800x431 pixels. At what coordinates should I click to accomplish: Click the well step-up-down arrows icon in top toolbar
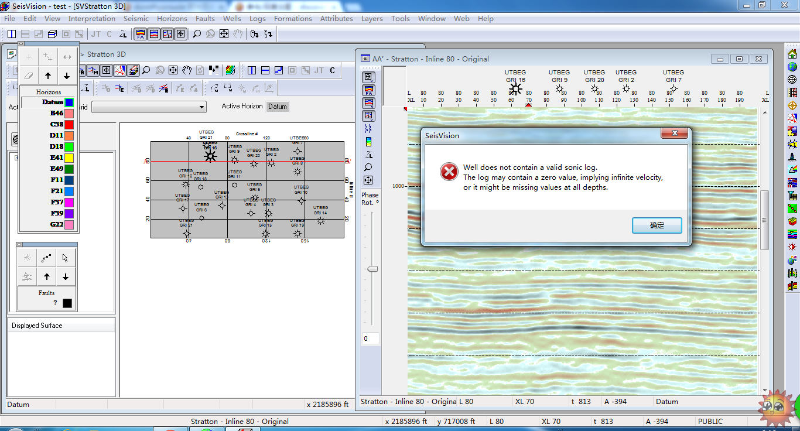coord(268,35)
